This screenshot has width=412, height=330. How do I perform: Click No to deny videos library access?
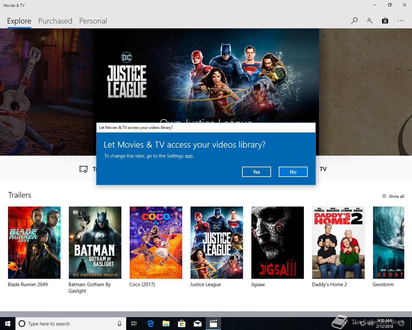tap(293, 172)
